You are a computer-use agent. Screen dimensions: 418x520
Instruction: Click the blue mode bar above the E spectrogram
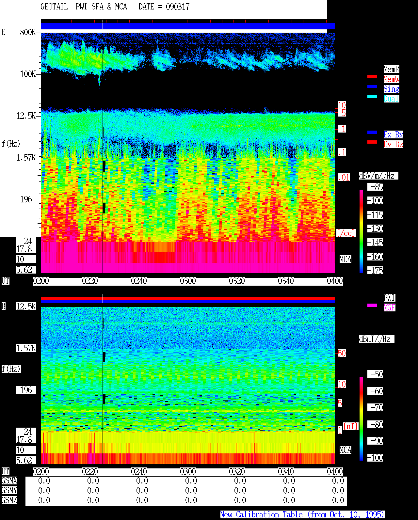[x=188, y=26]
